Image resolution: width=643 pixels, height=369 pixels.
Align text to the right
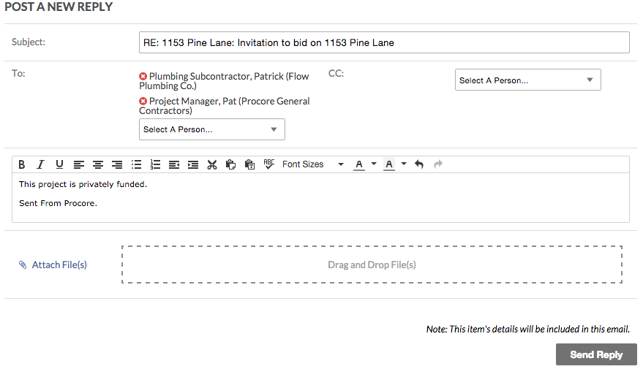click(117, 164)
